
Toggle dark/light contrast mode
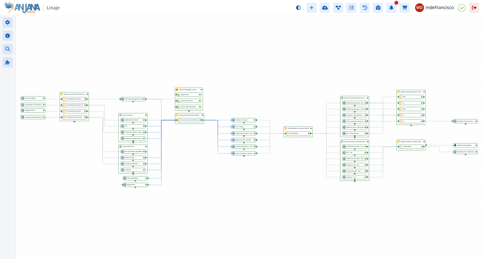coord(298,8)
